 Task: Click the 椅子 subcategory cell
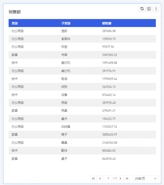tap(64, 135)
